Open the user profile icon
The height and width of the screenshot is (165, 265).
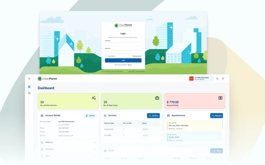(x=223, y=79)
